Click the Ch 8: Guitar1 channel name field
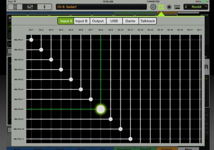This screenshot has height=150, width=214. 101,7
